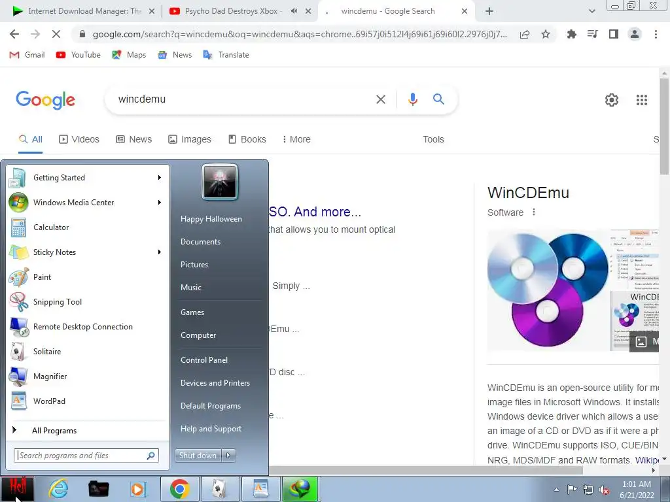Click the Solitaire taskbar button

[x=220, y=489]
